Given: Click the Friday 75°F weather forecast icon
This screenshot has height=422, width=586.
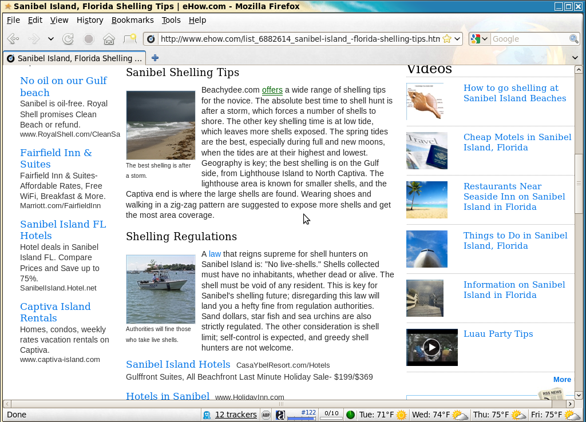Looking at the screenshot, I should pyautogui.click(x=572, y=415).
